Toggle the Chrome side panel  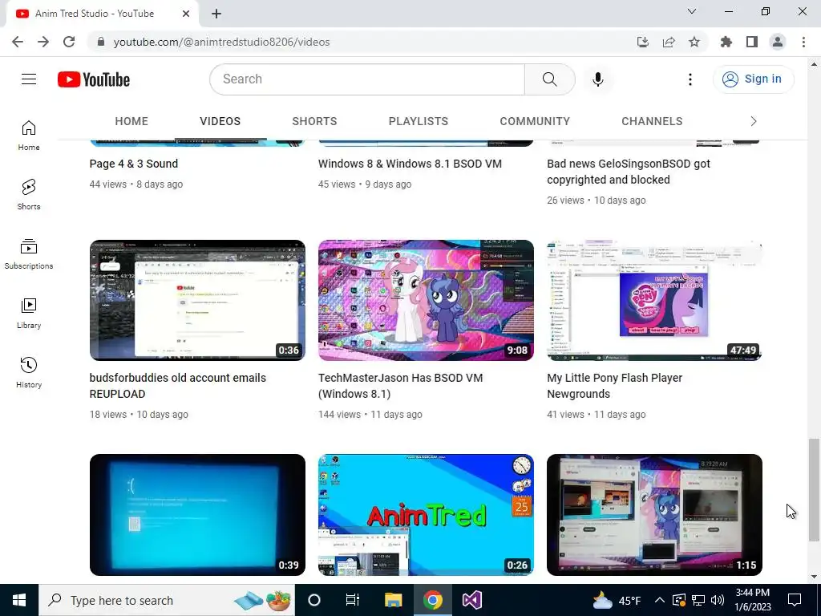click(752, 42)
